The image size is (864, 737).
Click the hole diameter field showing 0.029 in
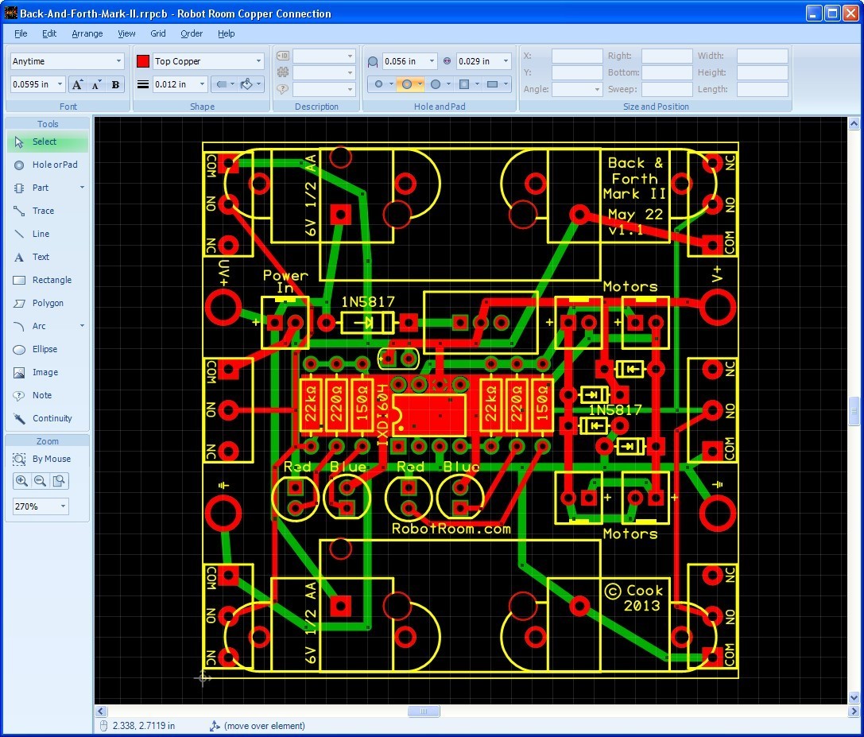(x=480, y=60)
